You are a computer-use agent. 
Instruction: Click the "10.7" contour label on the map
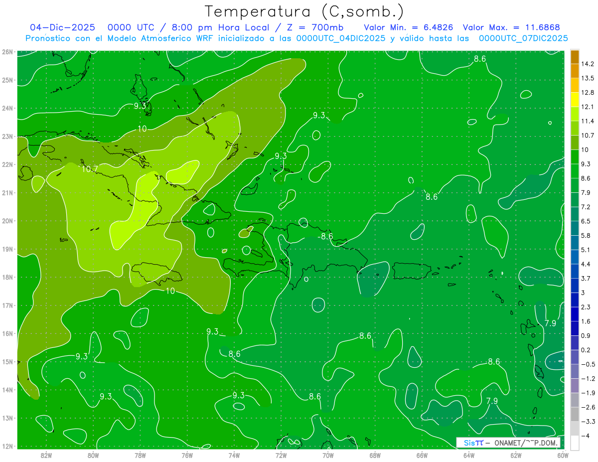click(90, 169)
